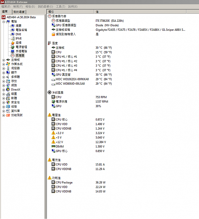Click the 溫度 thermometer section icon
Viewport: 199px width, 219px height.
[49, 43]
